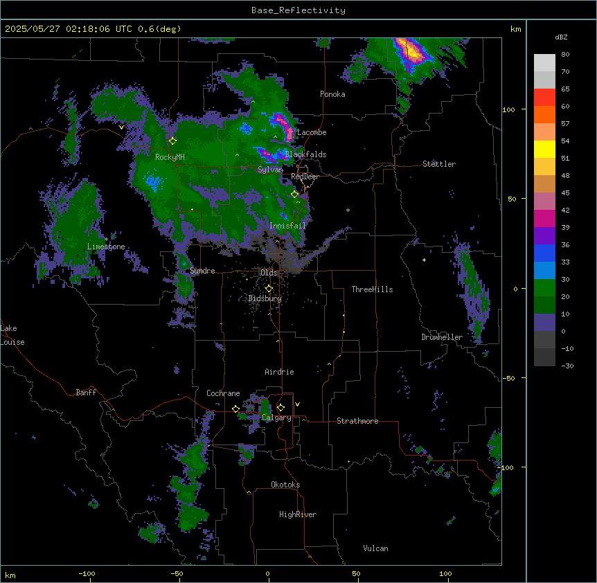597x583 pixels.
Task: Click the Lake Louise label
Action: pyautogui.click(x=12, y=335)
